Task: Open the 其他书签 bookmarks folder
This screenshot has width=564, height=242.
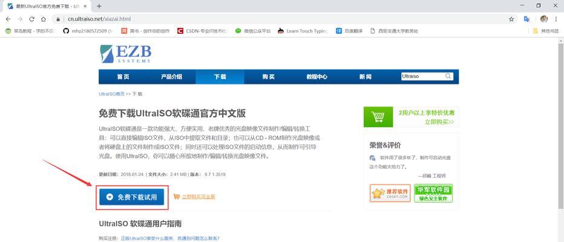Action: [x=546, y=31]
